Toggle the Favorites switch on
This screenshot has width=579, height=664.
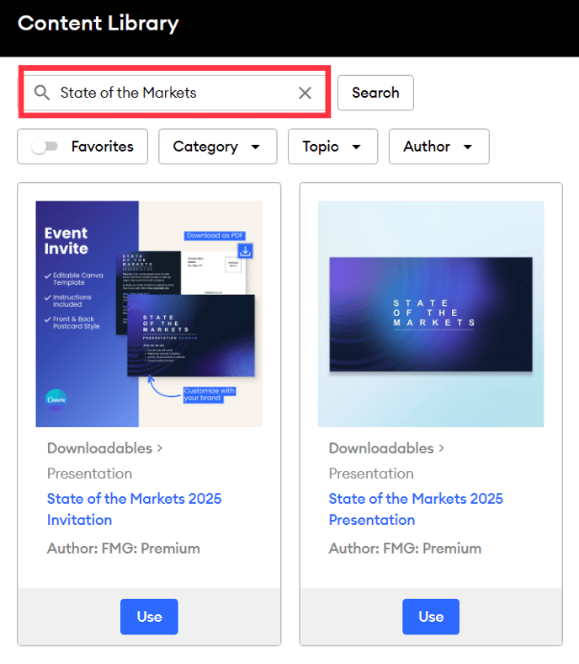(45, 147)
